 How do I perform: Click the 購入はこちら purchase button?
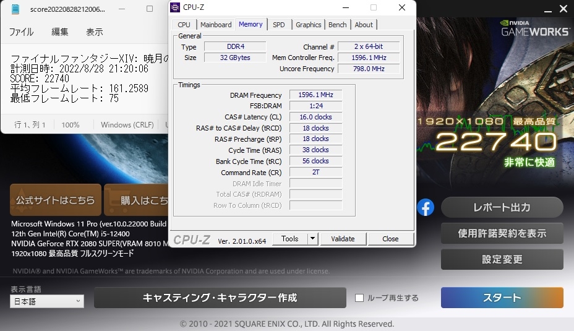coord(136,200)
